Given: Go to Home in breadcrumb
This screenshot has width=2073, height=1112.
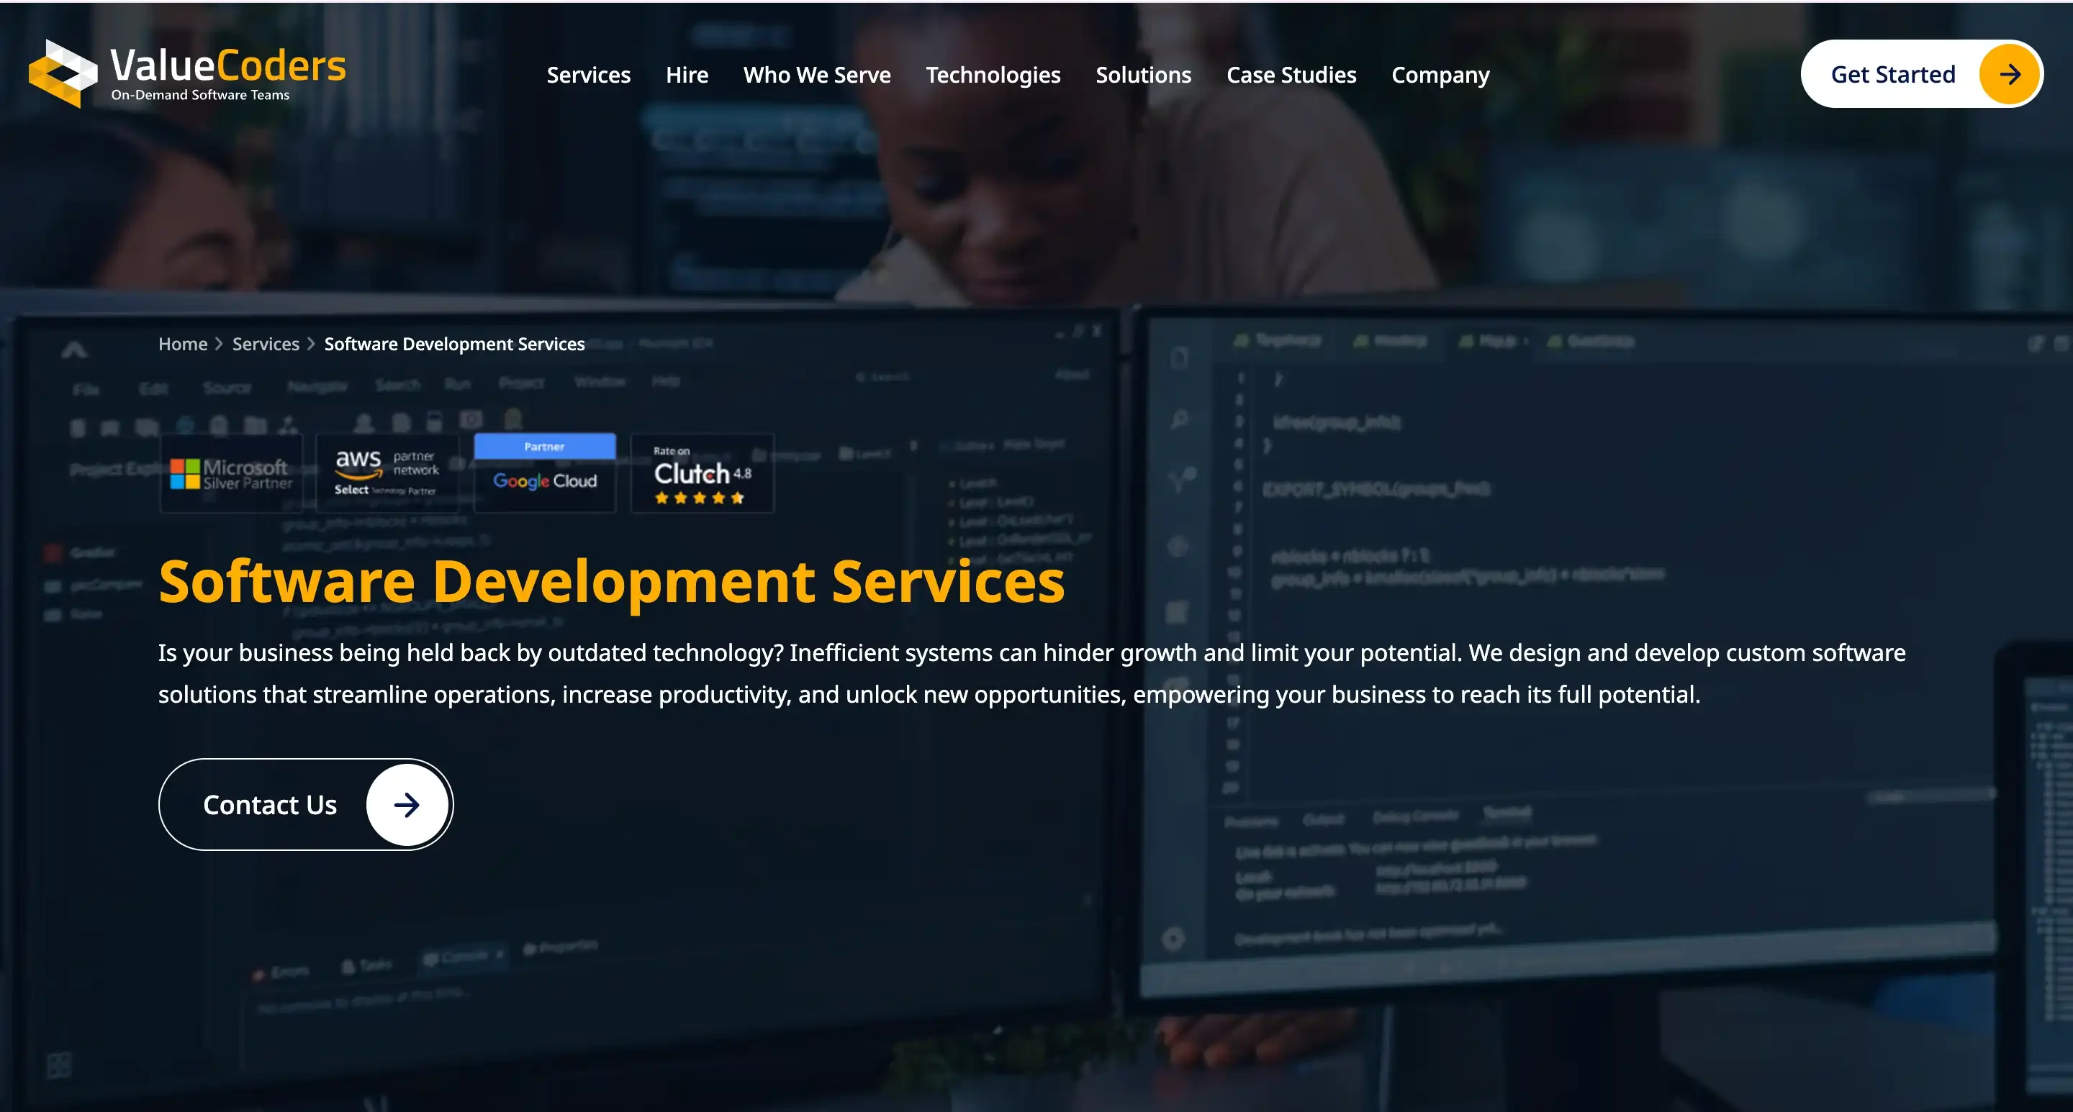Looking at the screenshot, I should pyautogui.click(x=183, y=344).
